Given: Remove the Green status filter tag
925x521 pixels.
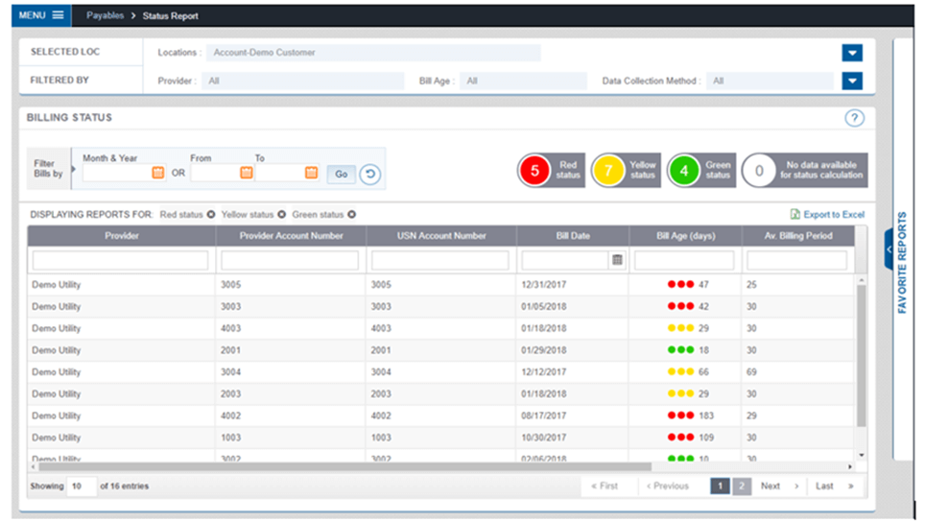Looking at the screenshot, I should pyautogui.click(x=352, y=215).
